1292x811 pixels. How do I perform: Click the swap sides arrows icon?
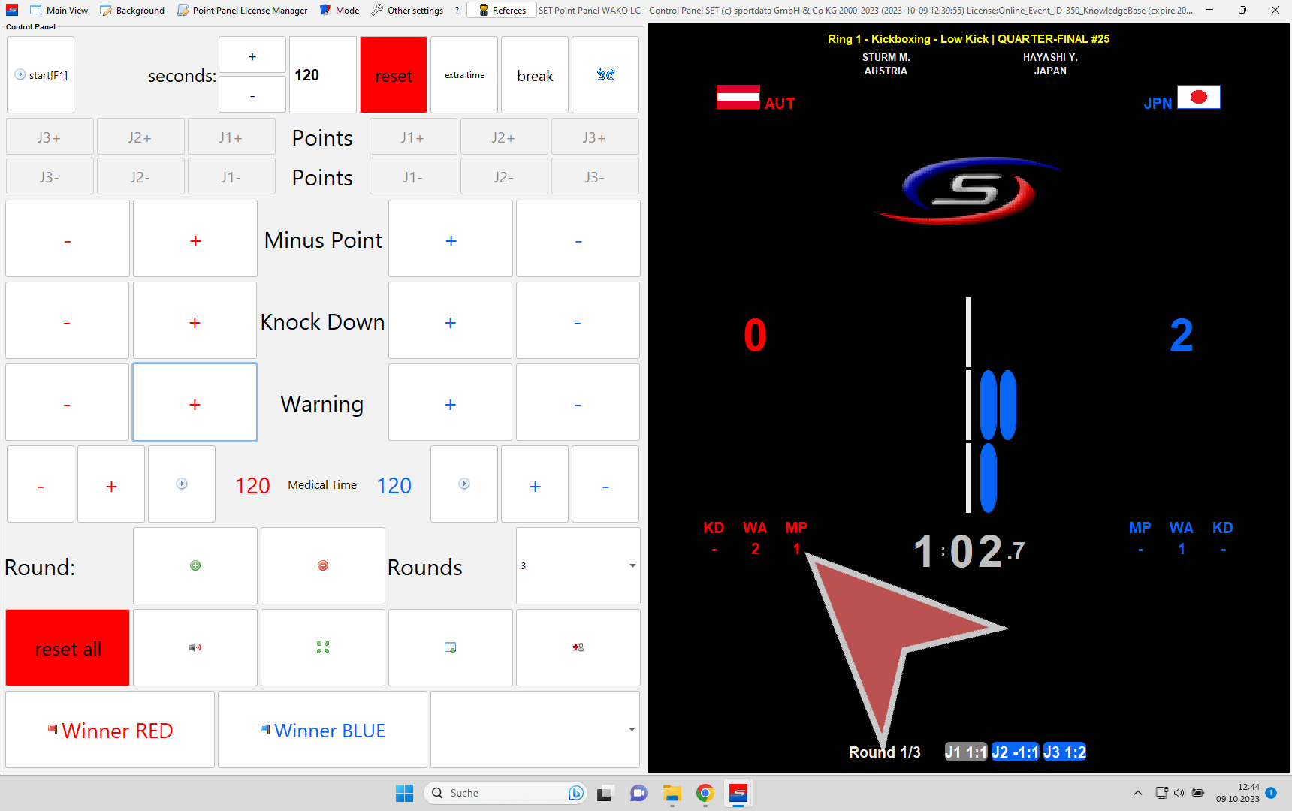(x=605, y=75)
